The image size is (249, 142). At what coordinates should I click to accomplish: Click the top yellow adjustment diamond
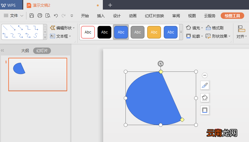pyautogui.click(x=161, y=72)
